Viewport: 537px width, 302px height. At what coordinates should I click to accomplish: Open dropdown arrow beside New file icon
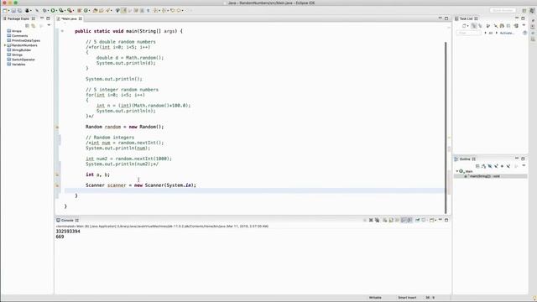[9, 11]
